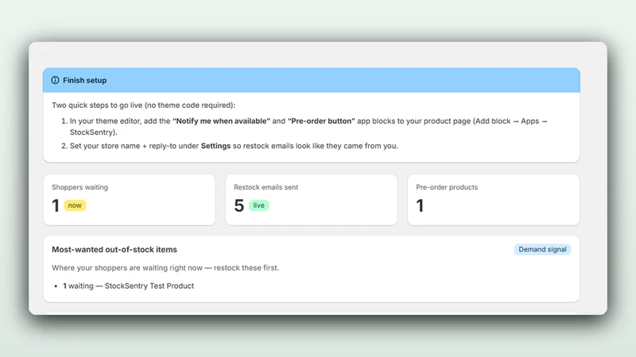Viewport: 636px width, 357px height.
Task: Click the Restock emails sent label
Action: (266, 187)
